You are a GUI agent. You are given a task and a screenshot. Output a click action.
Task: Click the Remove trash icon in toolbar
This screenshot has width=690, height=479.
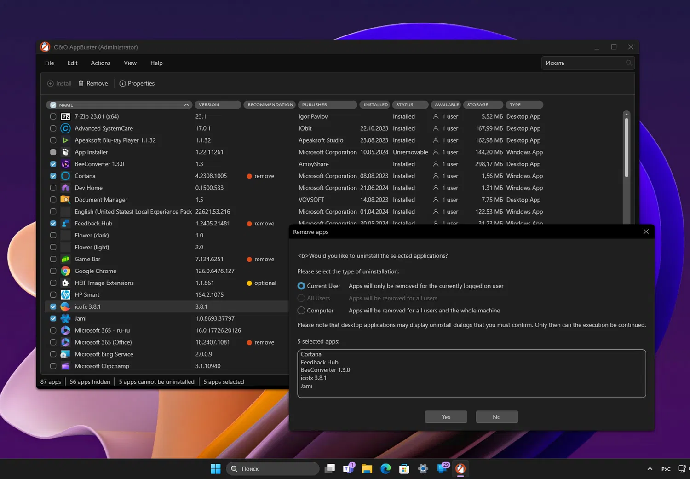81,83
